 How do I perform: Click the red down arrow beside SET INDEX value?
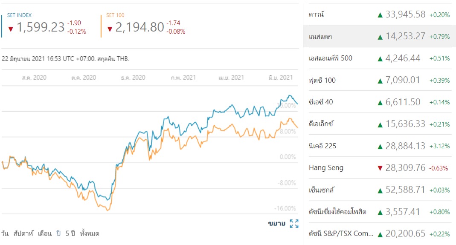pyautogui.click(x=11, y=29)
